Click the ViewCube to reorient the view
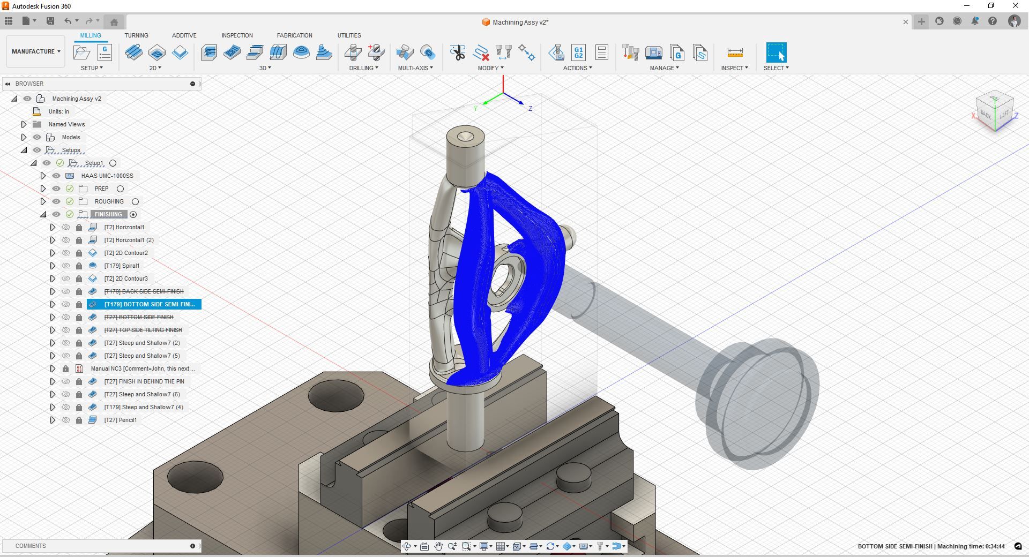Image resolution: width=1029 pixels, height=557 pixels. point(995,111)
